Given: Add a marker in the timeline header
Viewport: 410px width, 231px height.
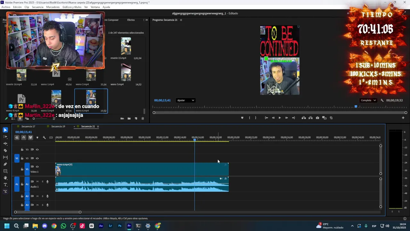Looking at the screenshot, I should coord(37,138).
